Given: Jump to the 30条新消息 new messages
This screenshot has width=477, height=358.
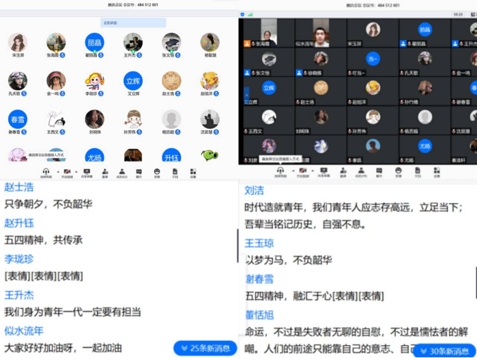Looking at the screenshot, I should (x=441, y=350).
